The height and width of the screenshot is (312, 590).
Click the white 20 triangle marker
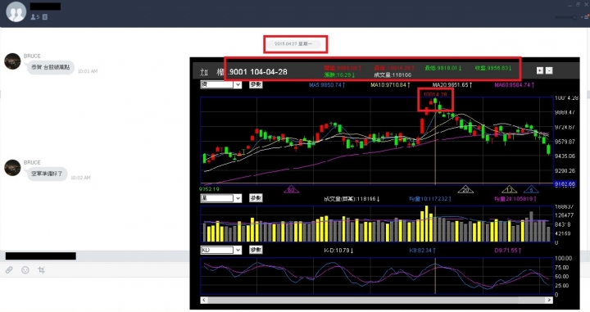[465, 189]
